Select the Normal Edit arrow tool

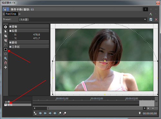[x=5, y=32]
